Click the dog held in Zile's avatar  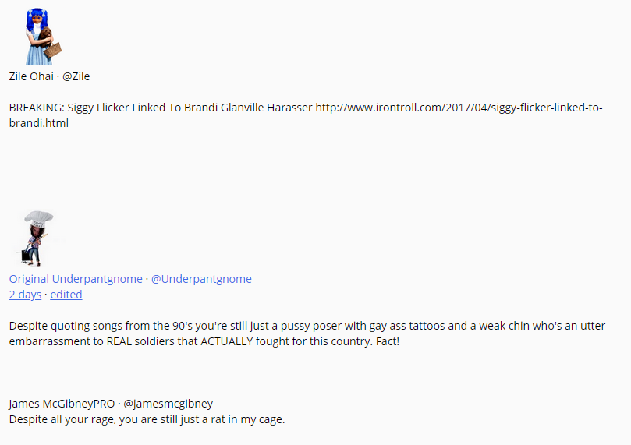tap(48, 35)
